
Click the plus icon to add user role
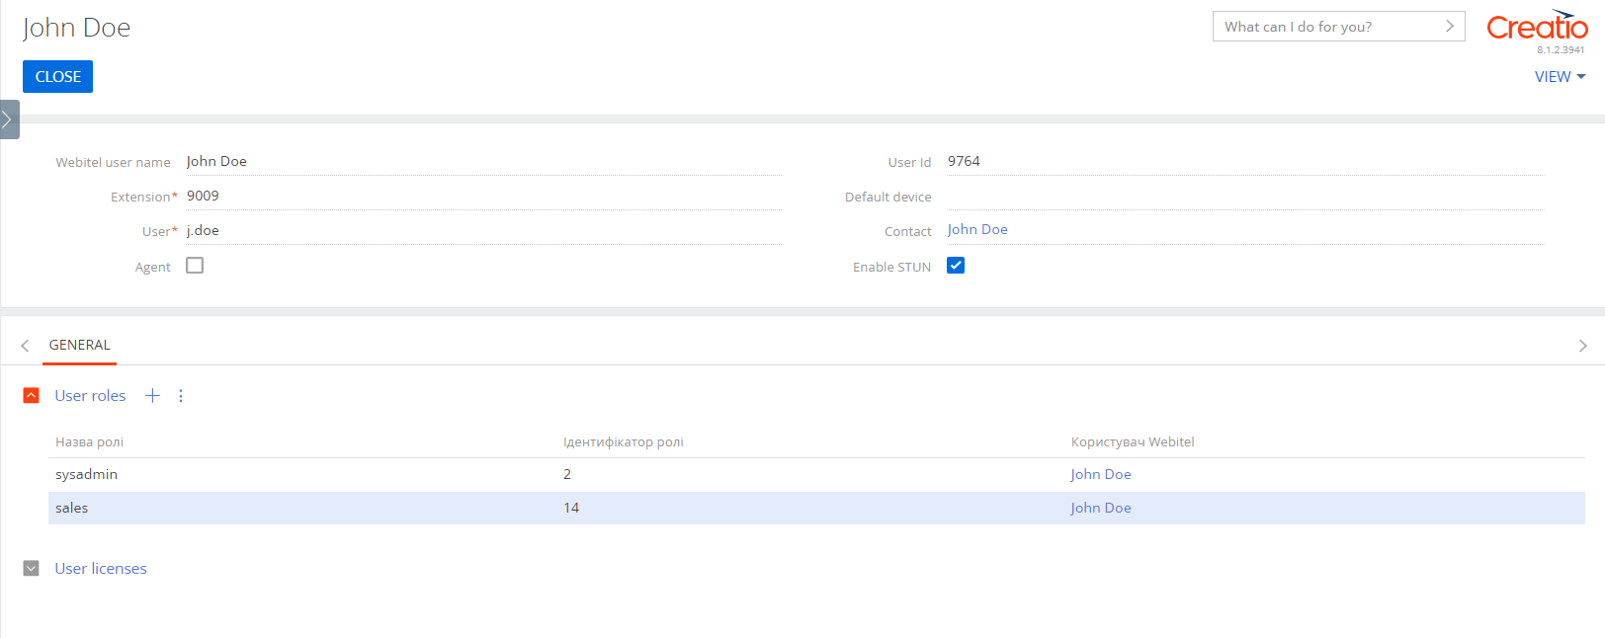click(x=152, y=396)
